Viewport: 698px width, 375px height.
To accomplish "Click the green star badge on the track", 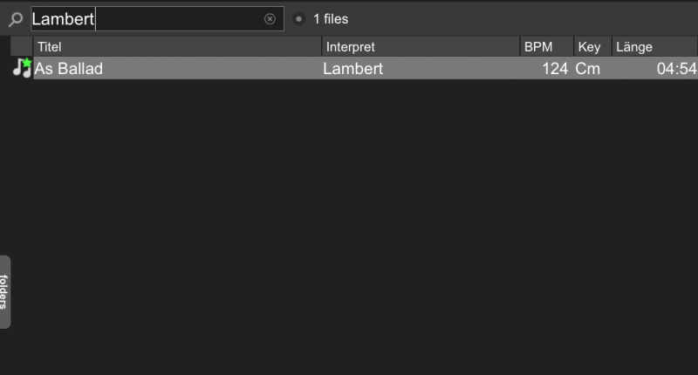I will (27, 63).
